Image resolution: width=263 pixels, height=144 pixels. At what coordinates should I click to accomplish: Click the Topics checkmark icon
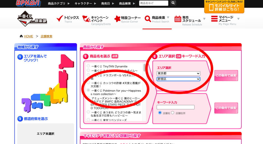(x=60, y=18)
